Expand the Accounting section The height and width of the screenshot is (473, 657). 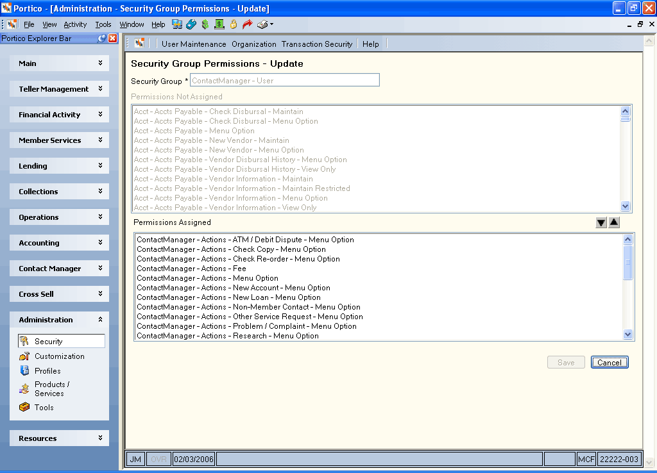tap(59, 243)
